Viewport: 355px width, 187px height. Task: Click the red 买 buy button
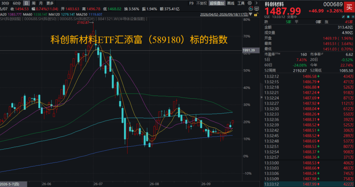[x=349, y=8]
